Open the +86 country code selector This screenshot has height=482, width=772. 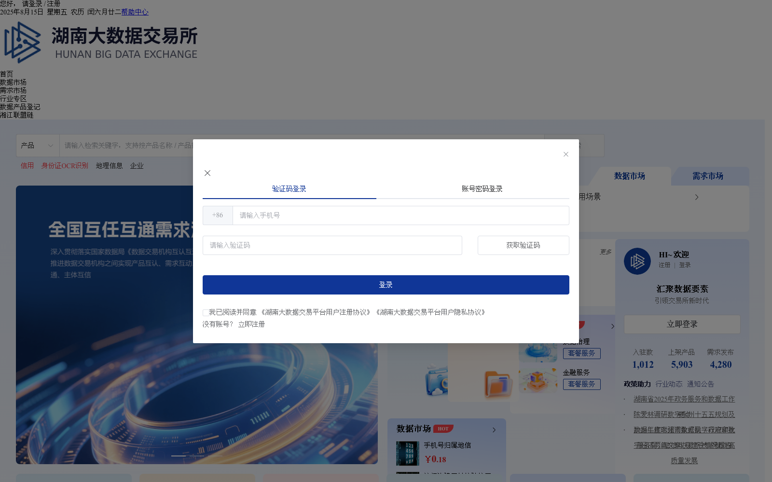(218, 215)
